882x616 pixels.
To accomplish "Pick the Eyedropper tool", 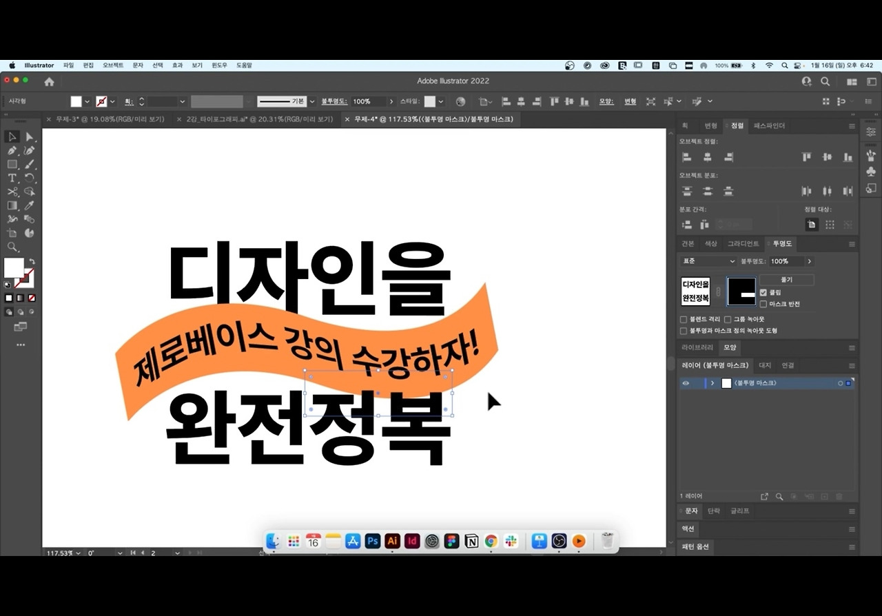I will (x=30, y=205).
